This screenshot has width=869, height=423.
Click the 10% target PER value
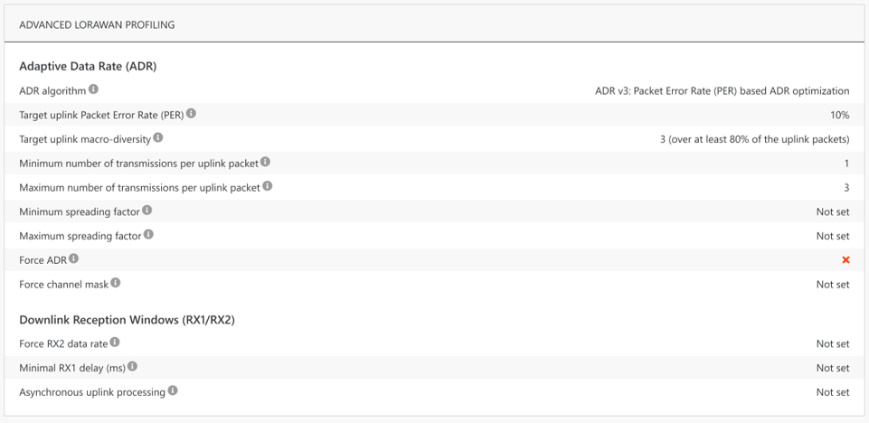(839, 115)
